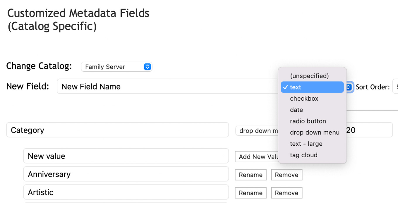Click the Anniversary value field
This screenshot has height=203, width=398.
tap(126, 174)
